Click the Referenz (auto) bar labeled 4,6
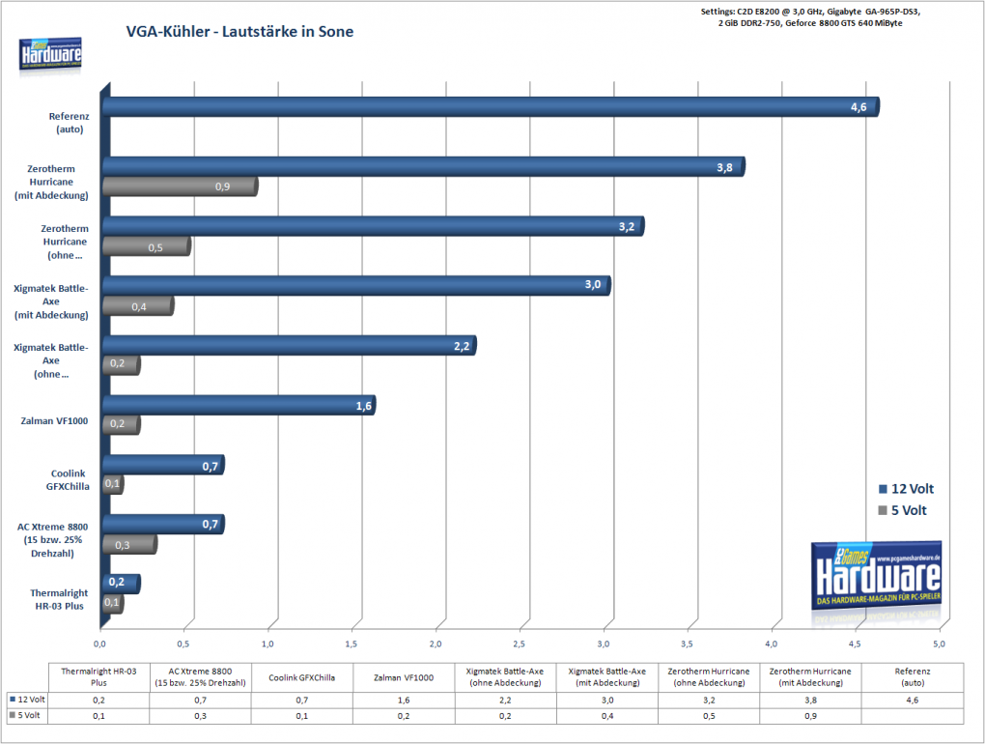This screenshot has width=985, height=744. 491,107
